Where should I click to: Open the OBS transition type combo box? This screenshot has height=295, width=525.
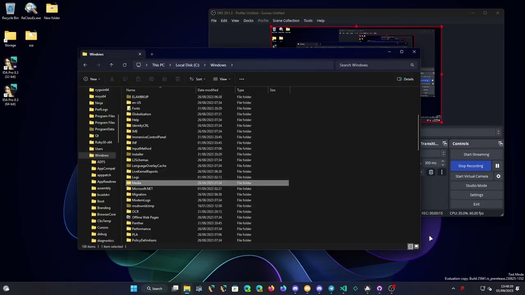tap(433, 154)
